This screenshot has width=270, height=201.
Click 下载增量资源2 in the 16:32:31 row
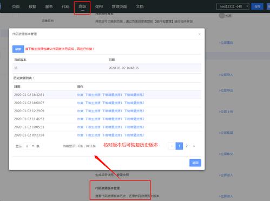click(134, 95)
